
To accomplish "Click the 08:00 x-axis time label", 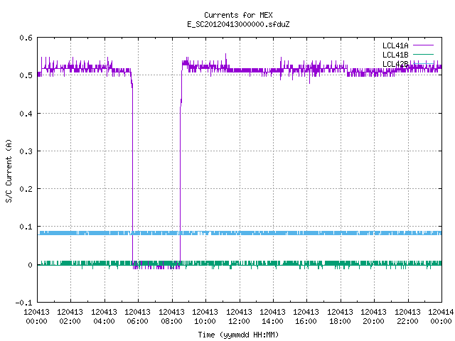I will coord(171,321).
